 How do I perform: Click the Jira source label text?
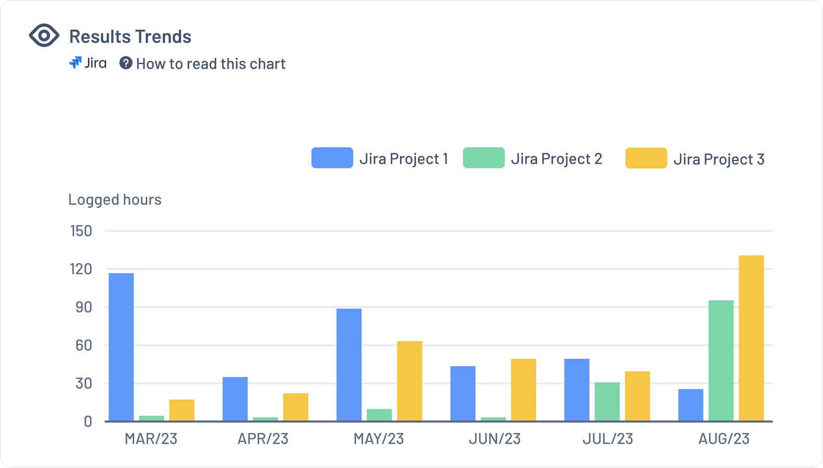96,63
